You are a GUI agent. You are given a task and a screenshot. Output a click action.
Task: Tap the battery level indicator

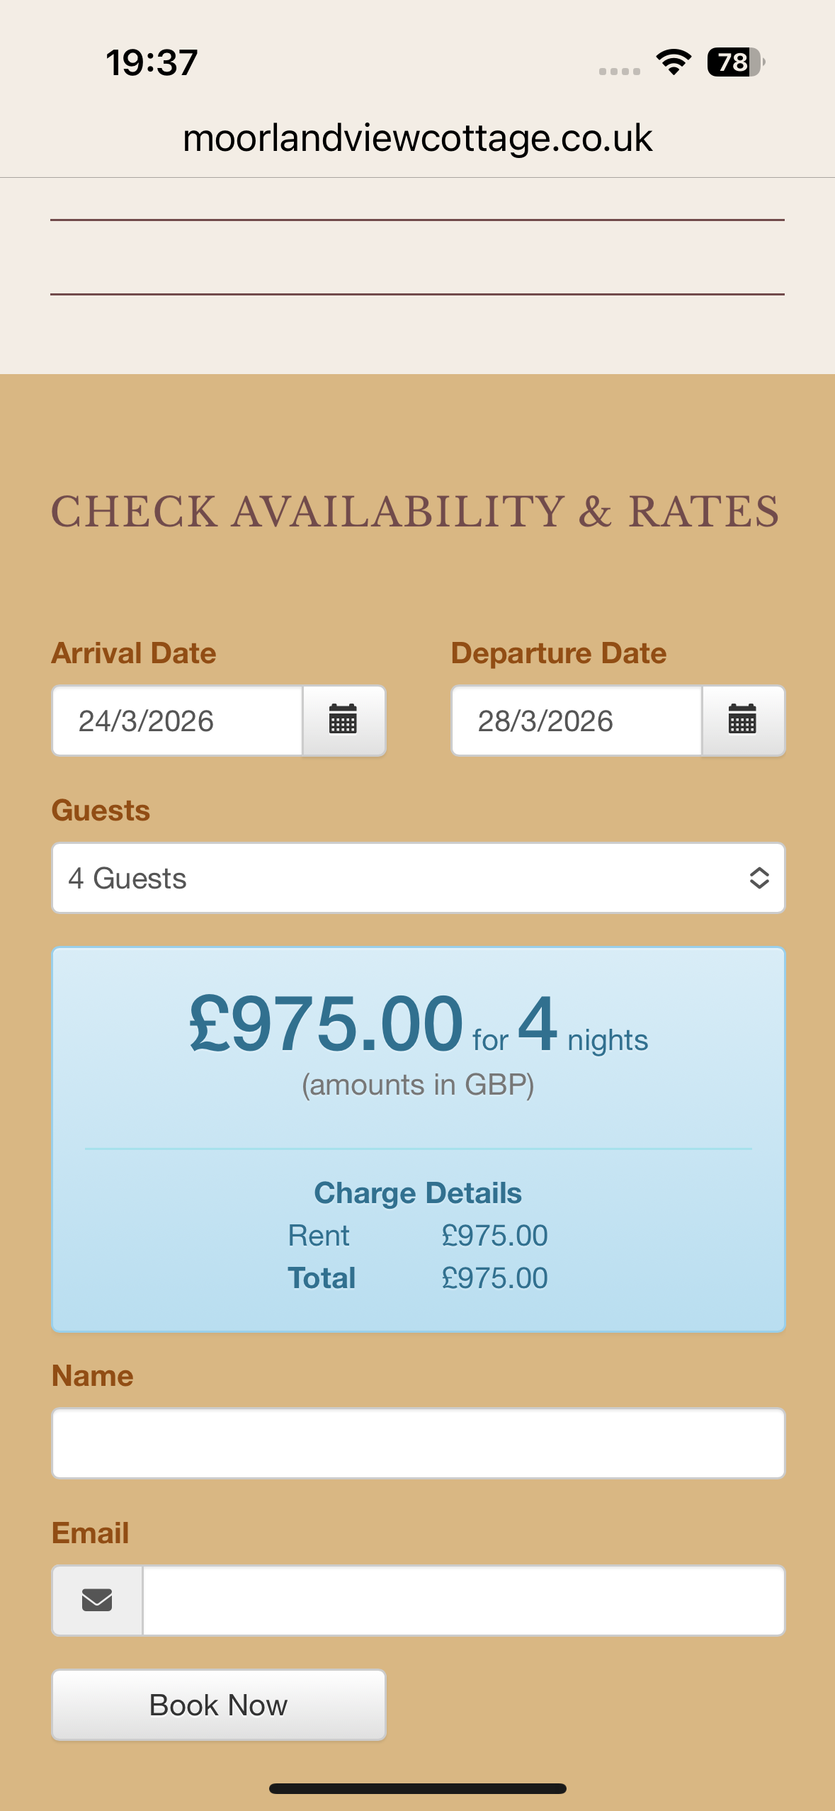735,62
